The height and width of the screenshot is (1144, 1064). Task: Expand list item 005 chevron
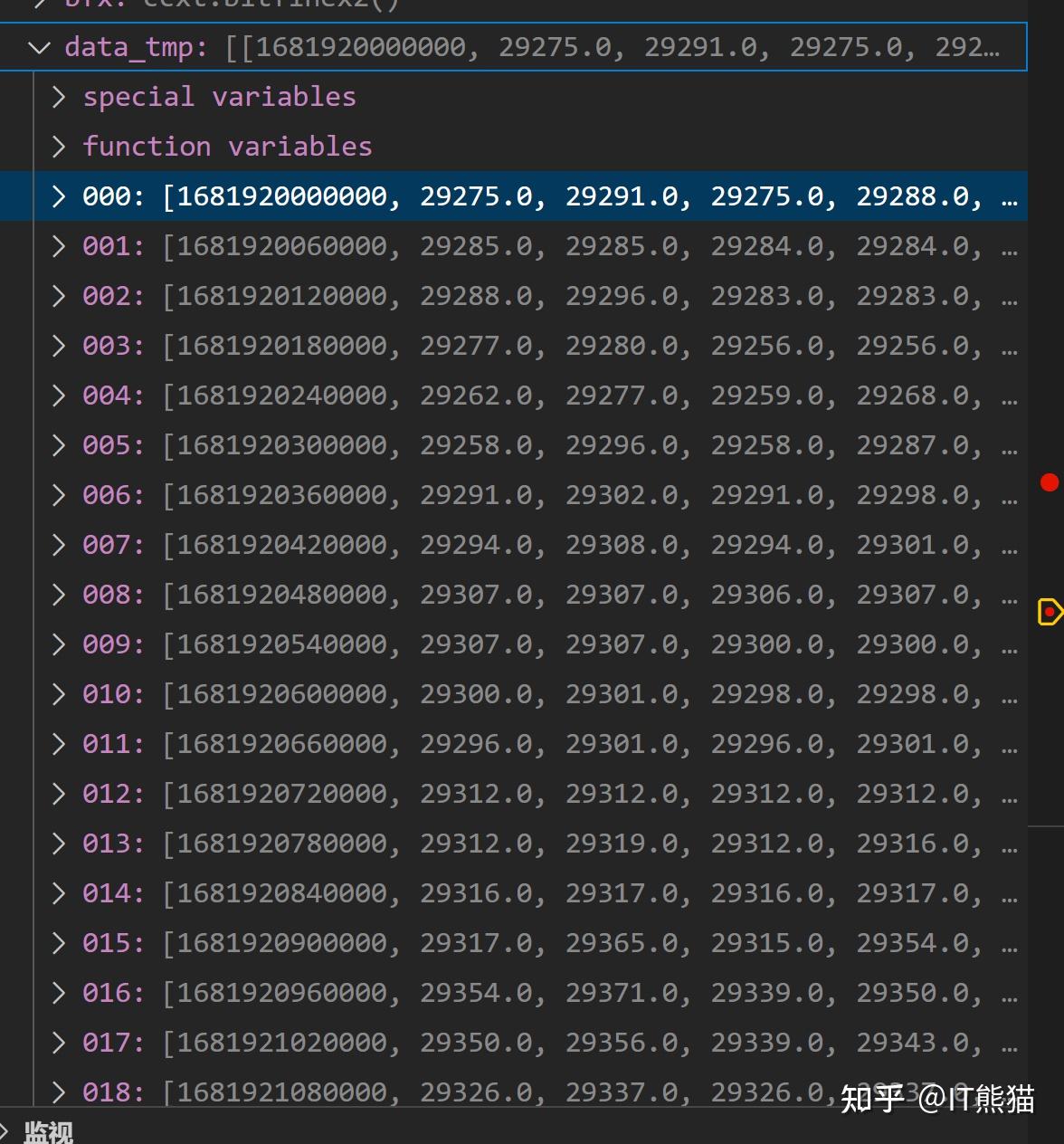click(x=59, y=445)
